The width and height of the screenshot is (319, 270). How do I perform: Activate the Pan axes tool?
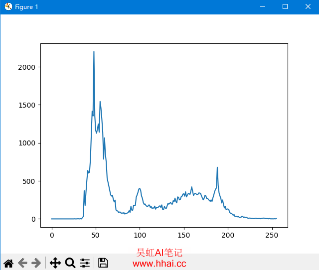pos(55,263)
